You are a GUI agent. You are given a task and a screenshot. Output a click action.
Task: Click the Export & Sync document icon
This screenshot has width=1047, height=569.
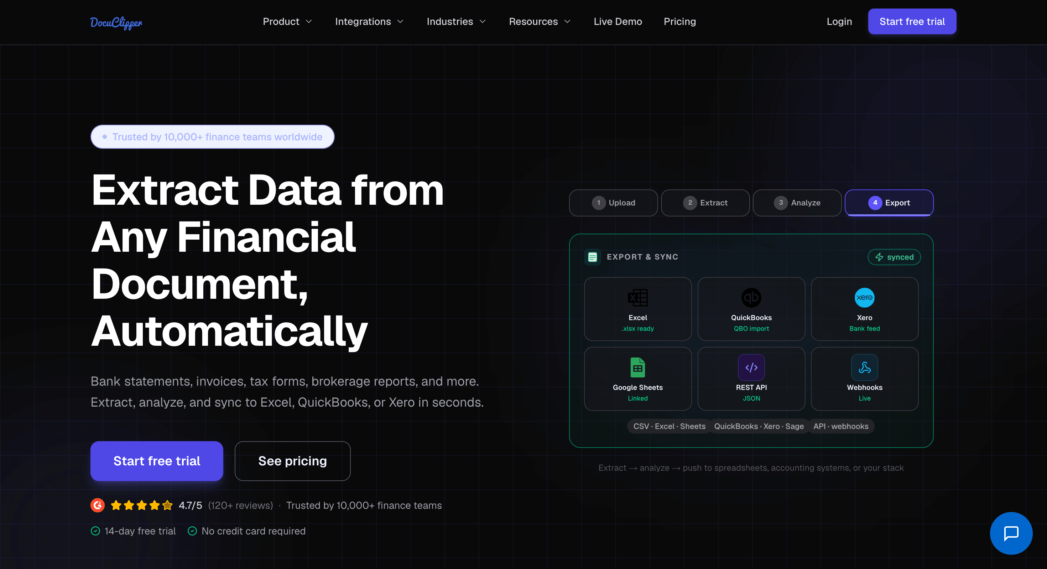pyautogui.click(x=593, y=257)
